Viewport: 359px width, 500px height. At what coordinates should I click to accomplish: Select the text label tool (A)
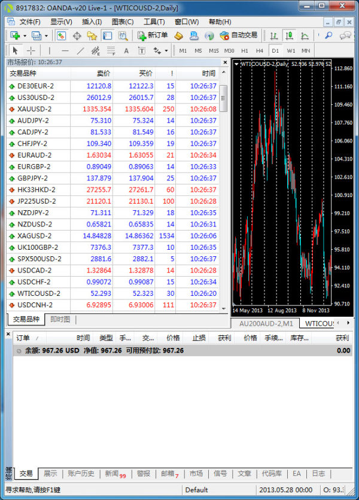pyautogui.click(x=126, y=51)
